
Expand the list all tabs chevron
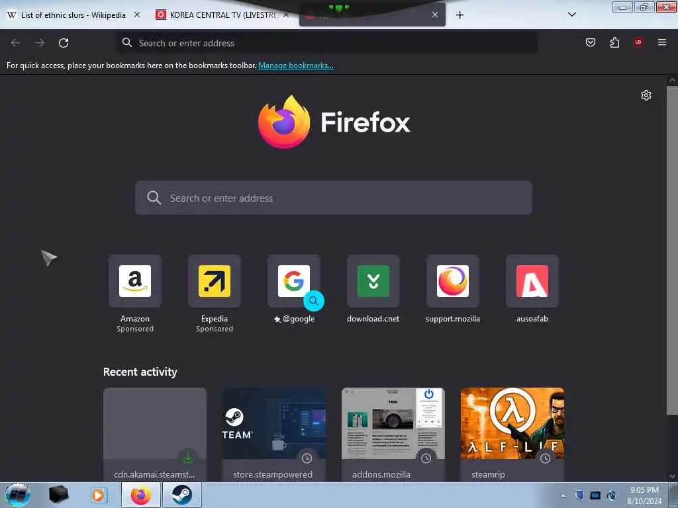pos(571,15)
